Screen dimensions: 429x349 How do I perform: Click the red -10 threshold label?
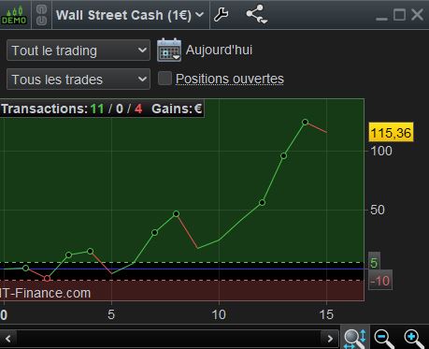380,281
